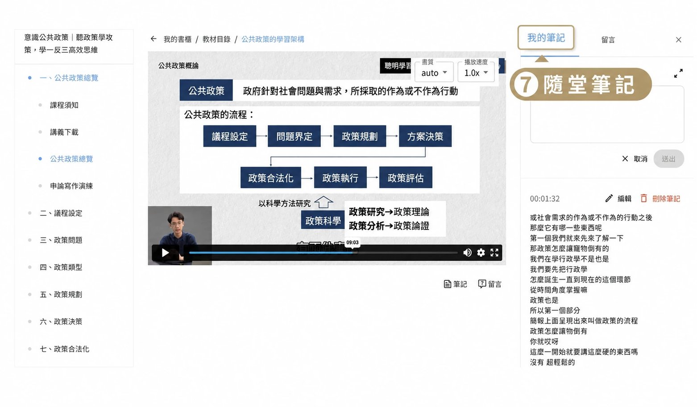This screenshot has width=697, height=407.
Task: Expand chapter 三、政策問題
Action: point(61,240)
